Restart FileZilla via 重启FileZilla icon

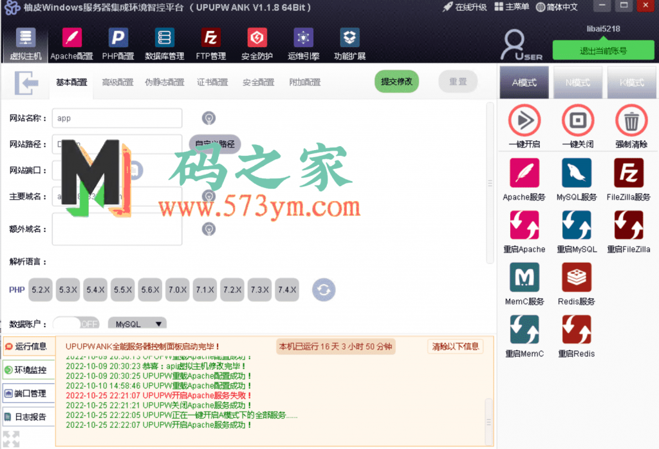pos(628,225)
